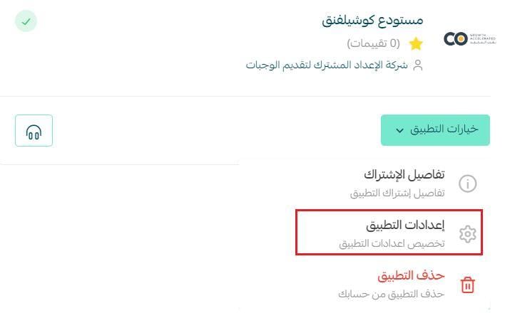Click the info circle icon beside تفاصيل الإشتراك
The width and height of the screenshot is (505, 313).
(468, 184)
